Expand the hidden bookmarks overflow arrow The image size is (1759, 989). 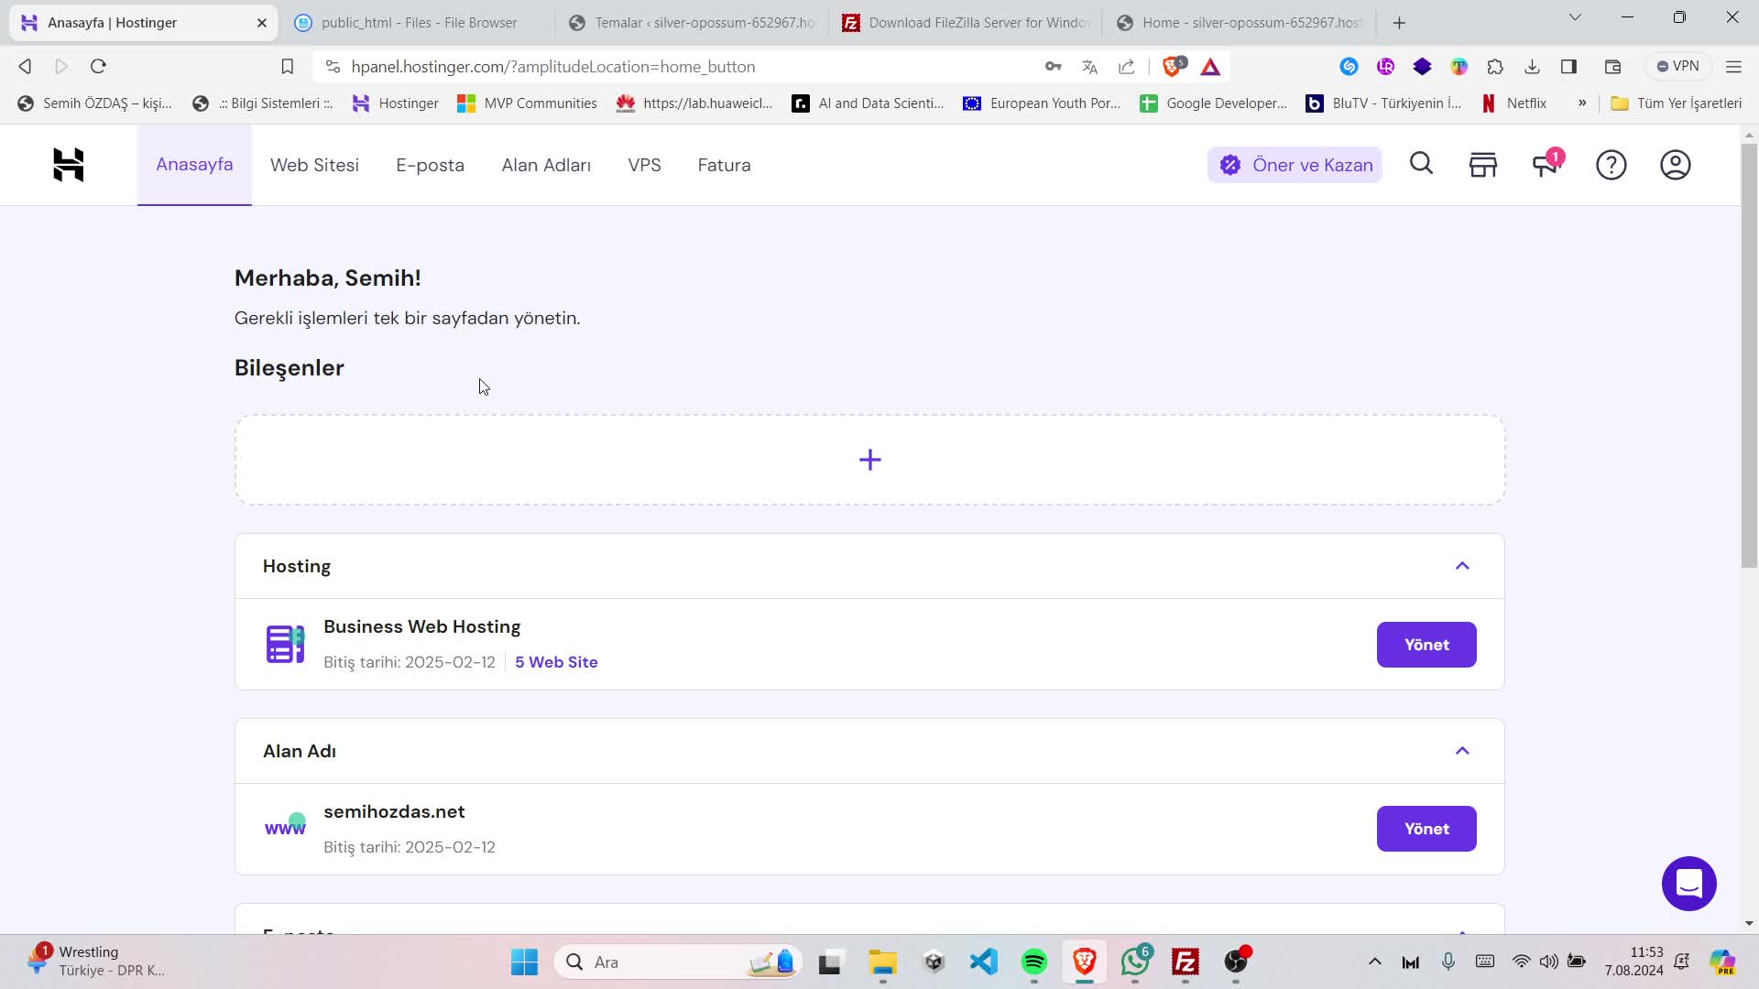pyautogui.click(x=1581, y=103)
